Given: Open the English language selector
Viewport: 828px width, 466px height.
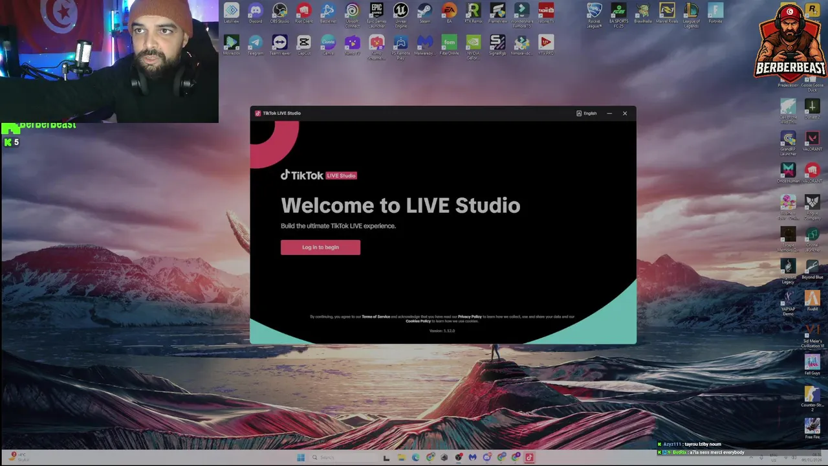Looking at the screenshot, I should [x=587, y=113].
